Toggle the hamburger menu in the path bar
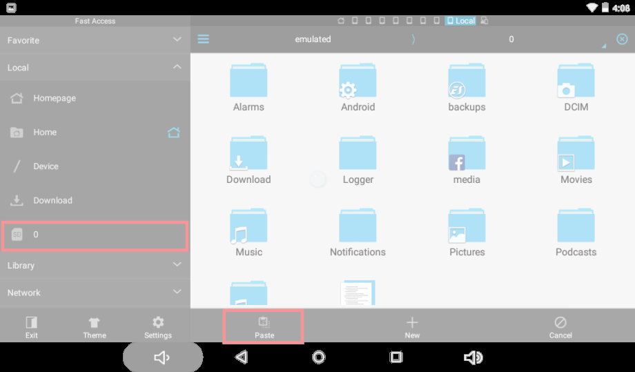The image size is (635, 372). pyautogui.click(x=204, y=39)
